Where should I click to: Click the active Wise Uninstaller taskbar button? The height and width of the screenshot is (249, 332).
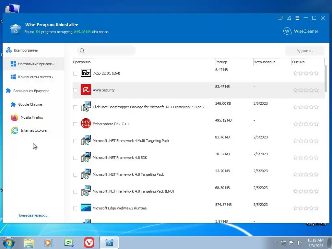tap(109, 243)
